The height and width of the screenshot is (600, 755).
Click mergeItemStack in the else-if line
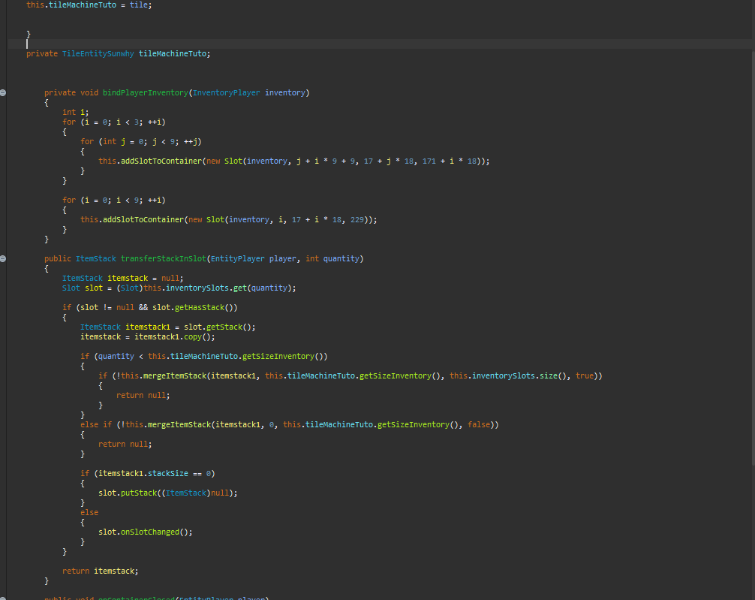click(179, 424)
